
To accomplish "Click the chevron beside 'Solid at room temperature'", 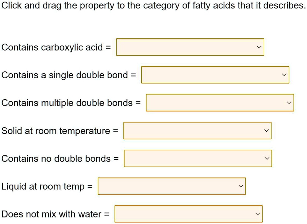I will [266, 130].
